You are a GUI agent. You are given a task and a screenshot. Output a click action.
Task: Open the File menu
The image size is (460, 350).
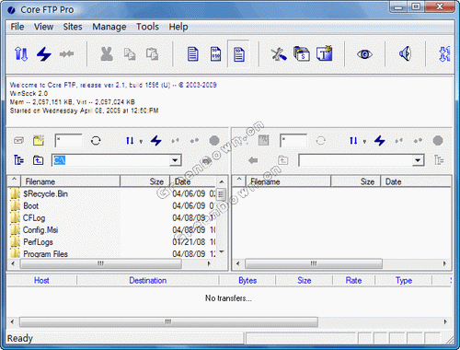tap(17, 27)
